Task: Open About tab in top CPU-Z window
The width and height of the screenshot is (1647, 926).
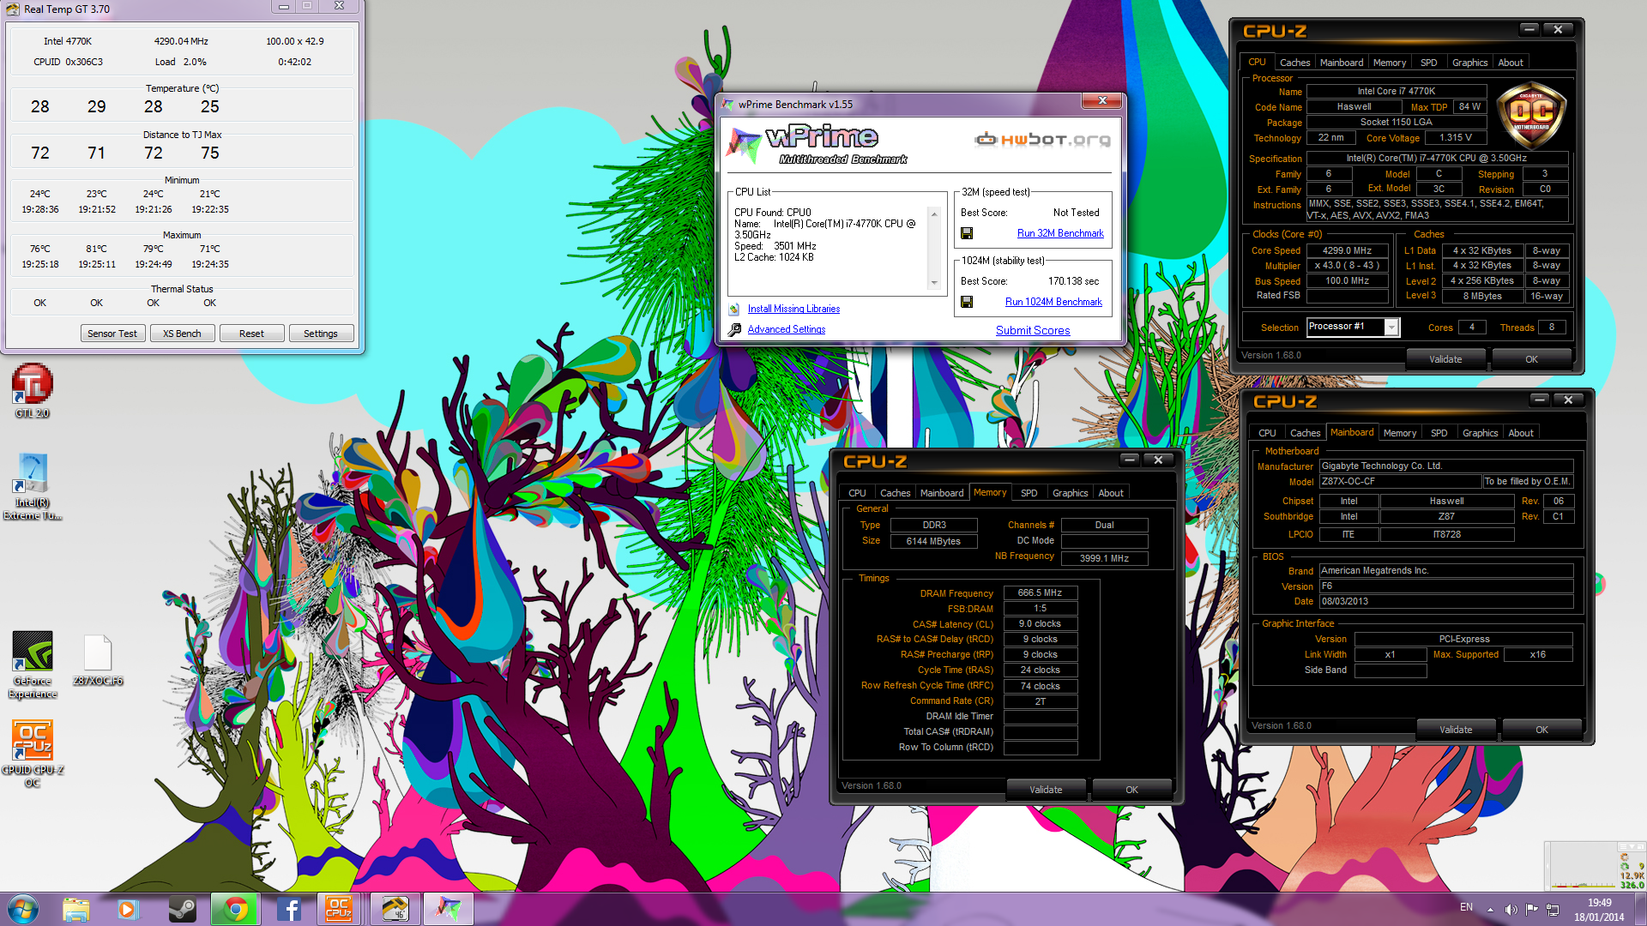Action: (x=1511, y=63)
